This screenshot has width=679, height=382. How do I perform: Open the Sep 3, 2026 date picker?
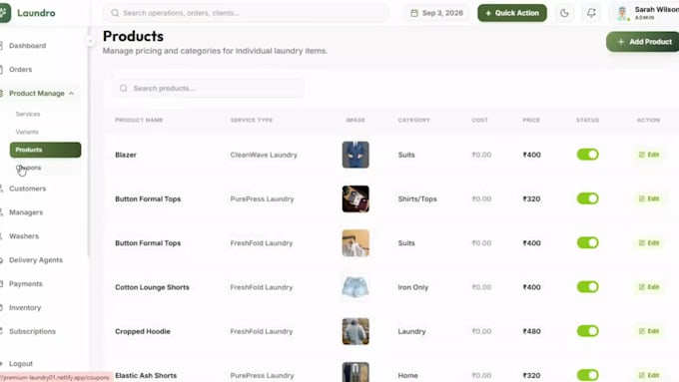(x=437, y=13)
